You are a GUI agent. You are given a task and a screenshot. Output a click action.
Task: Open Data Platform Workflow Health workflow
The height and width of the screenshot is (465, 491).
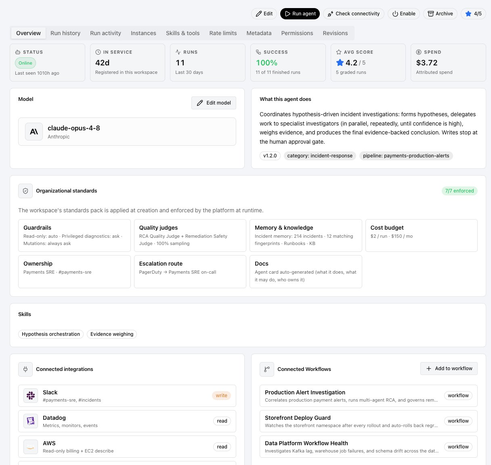(369, 446)
